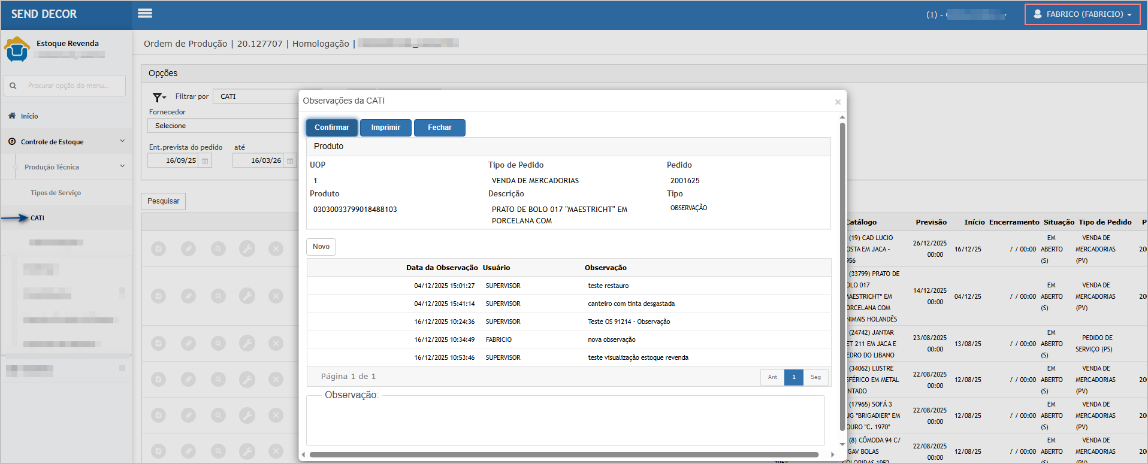Click the filter funnel icon
The height and width of the screenshot is (464, 1148).
click(158, 97)
